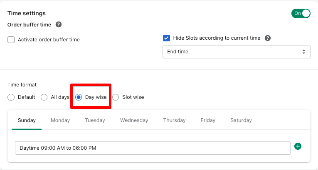Viewport: 318px width, 170px height.
Task: Select the Wednesday tab
Action: pos(134,120)
